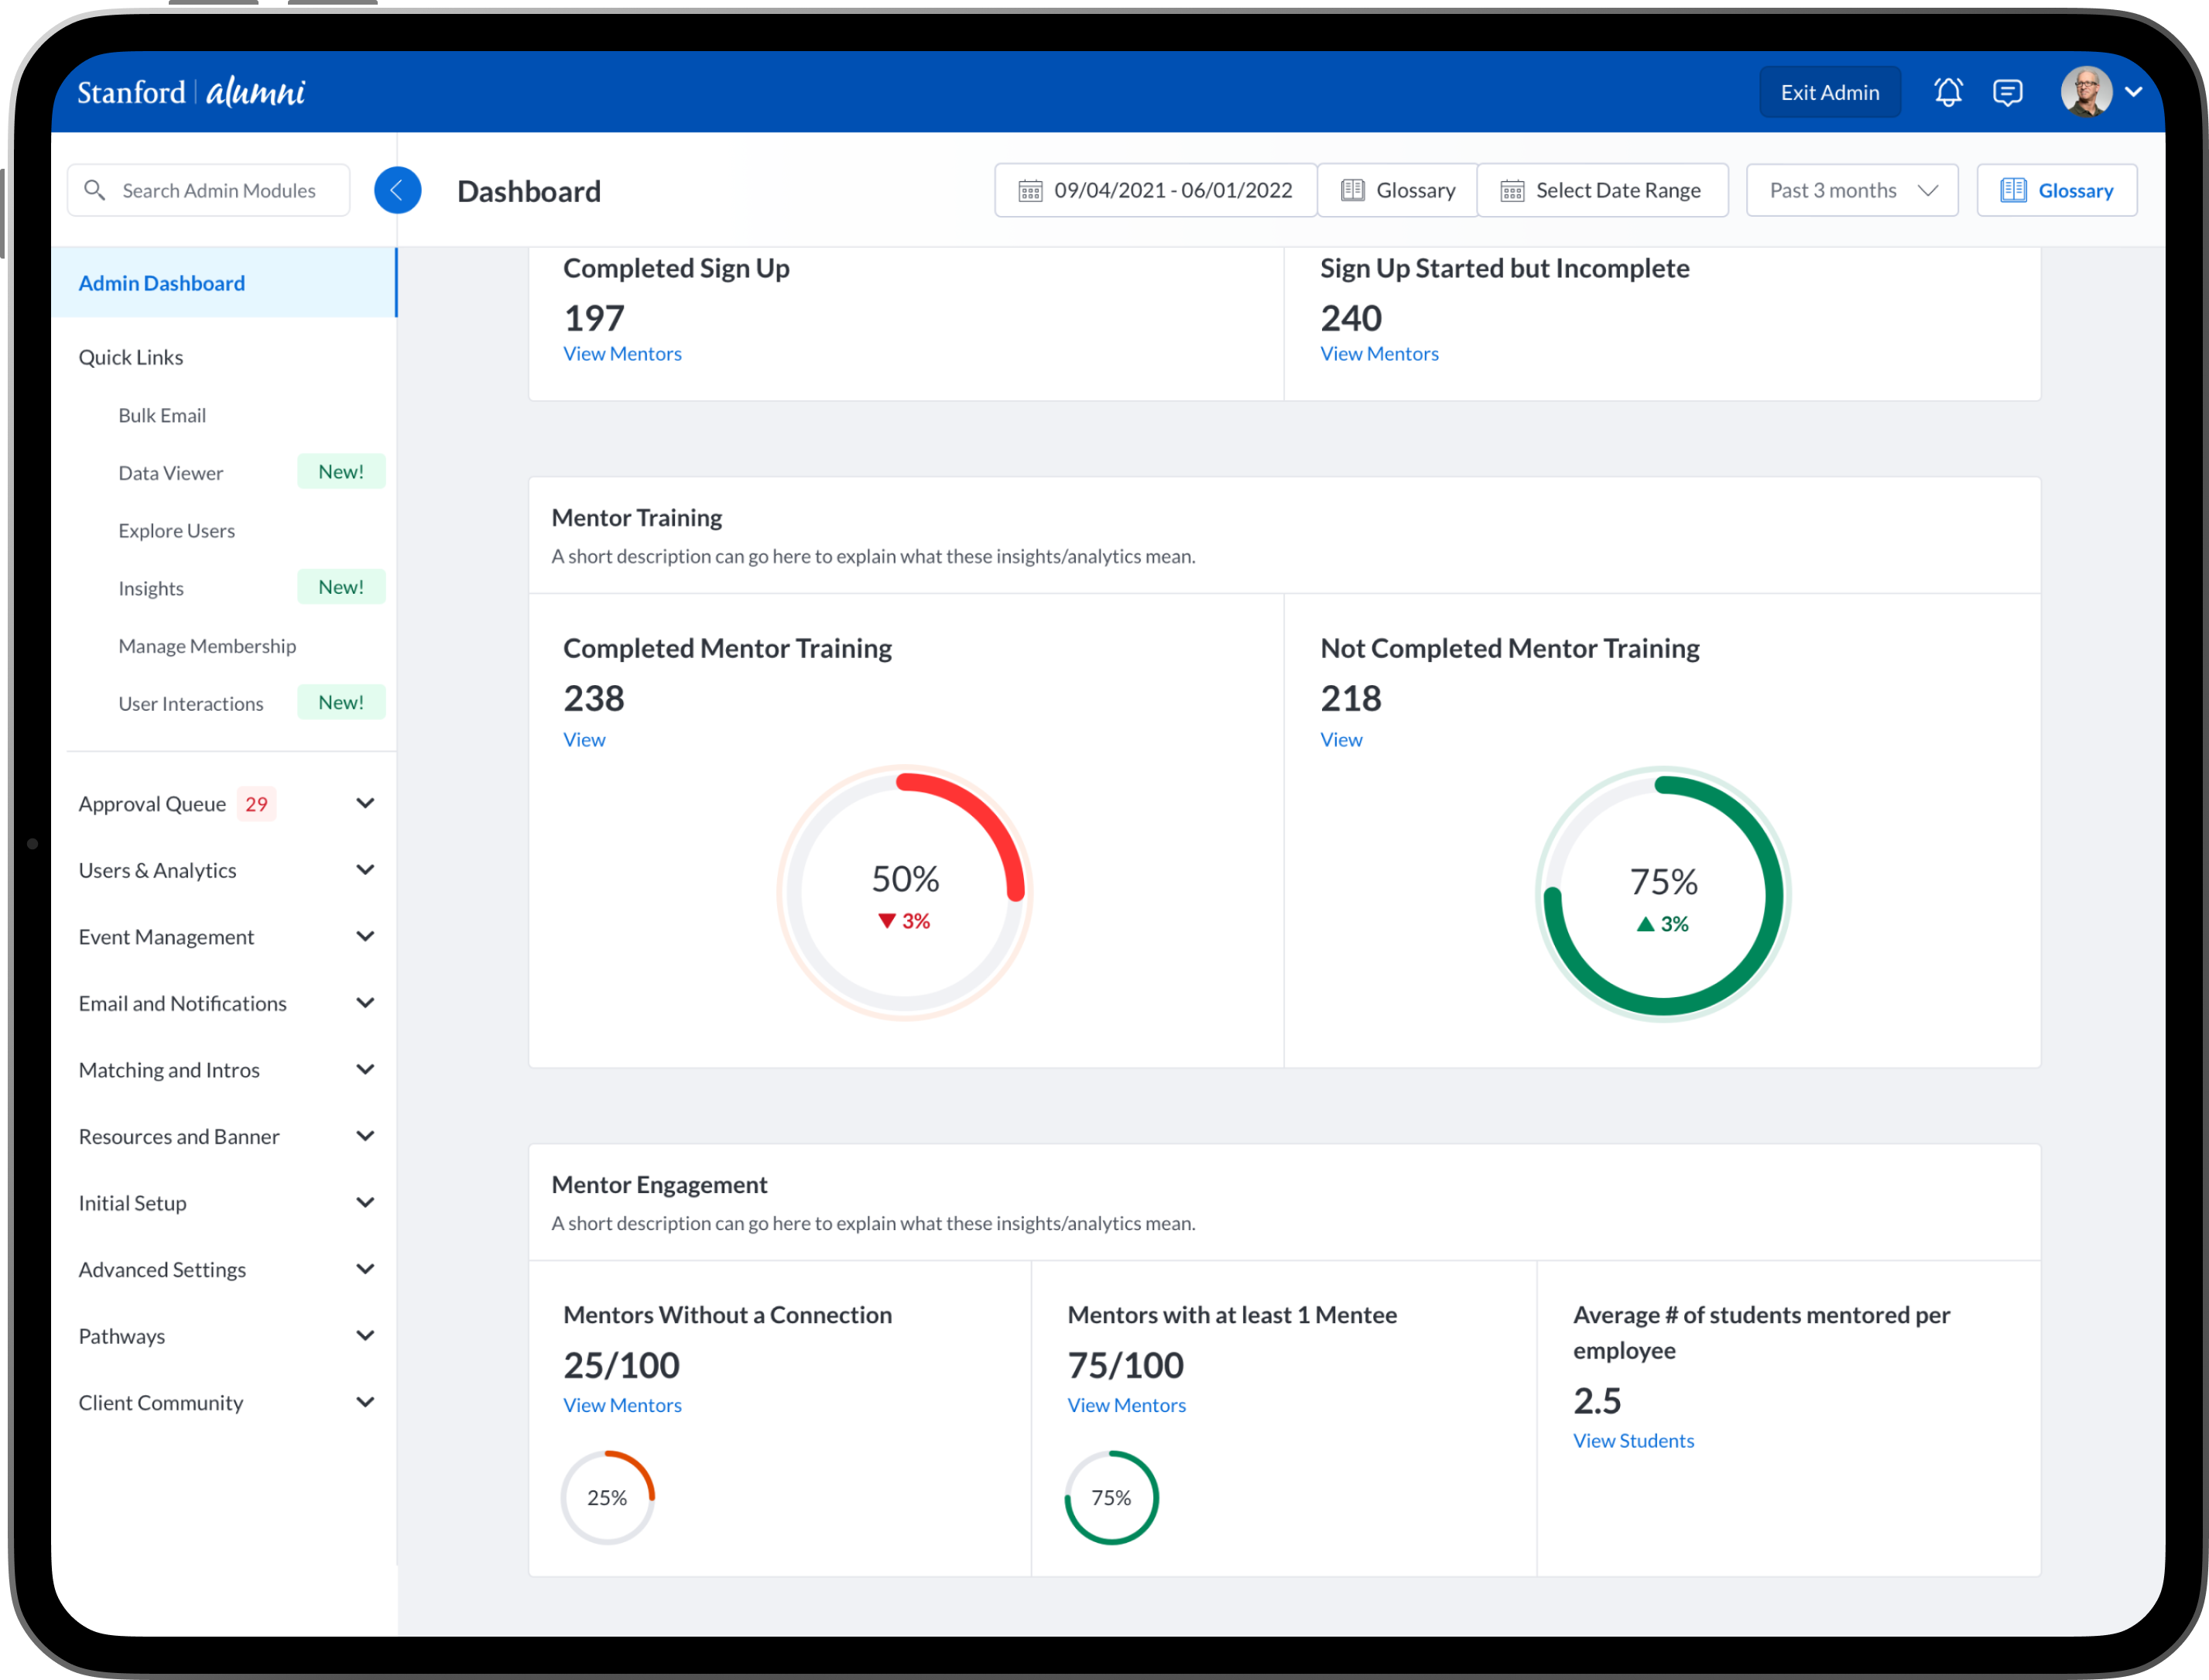Click View Students link
The height and width of the screenshot is (1680, 2209).
1633,1440
